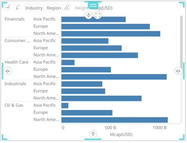
Task: Click the teal drag handle at top
Action: 93,5
